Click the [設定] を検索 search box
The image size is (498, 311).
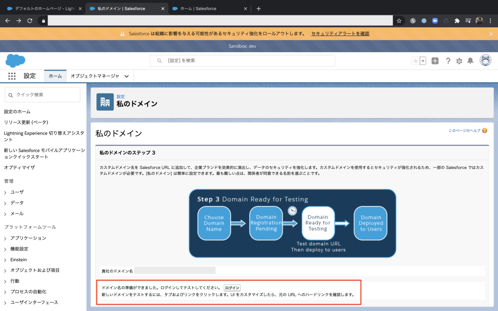click(242, 61)
